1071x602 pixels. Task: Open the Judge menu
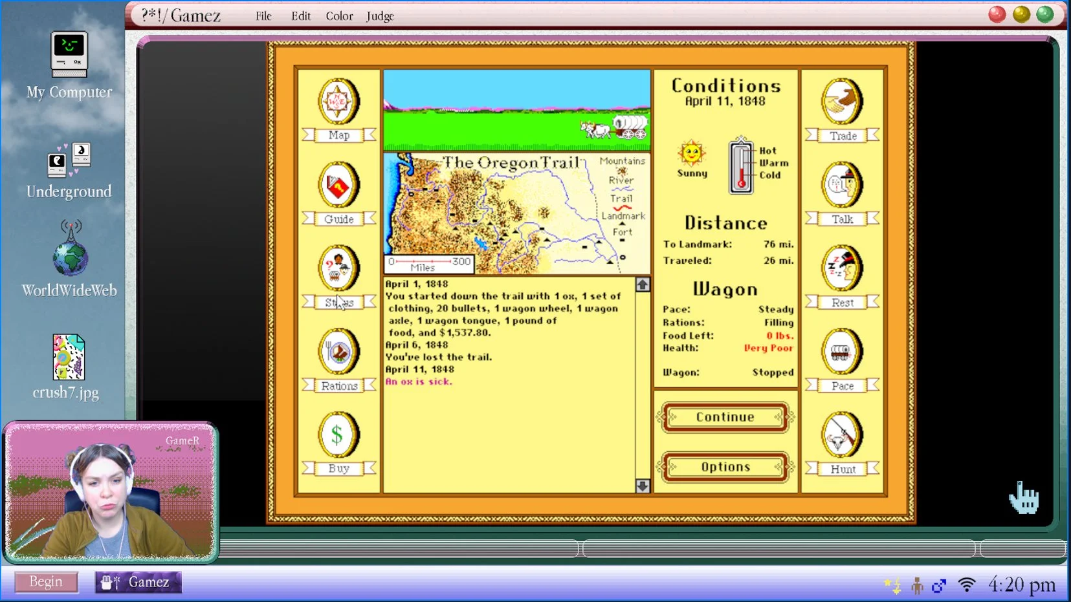point(380,16)
